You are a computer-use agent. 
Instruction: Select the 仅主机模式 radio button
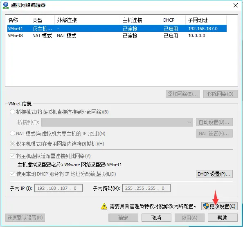12,144
